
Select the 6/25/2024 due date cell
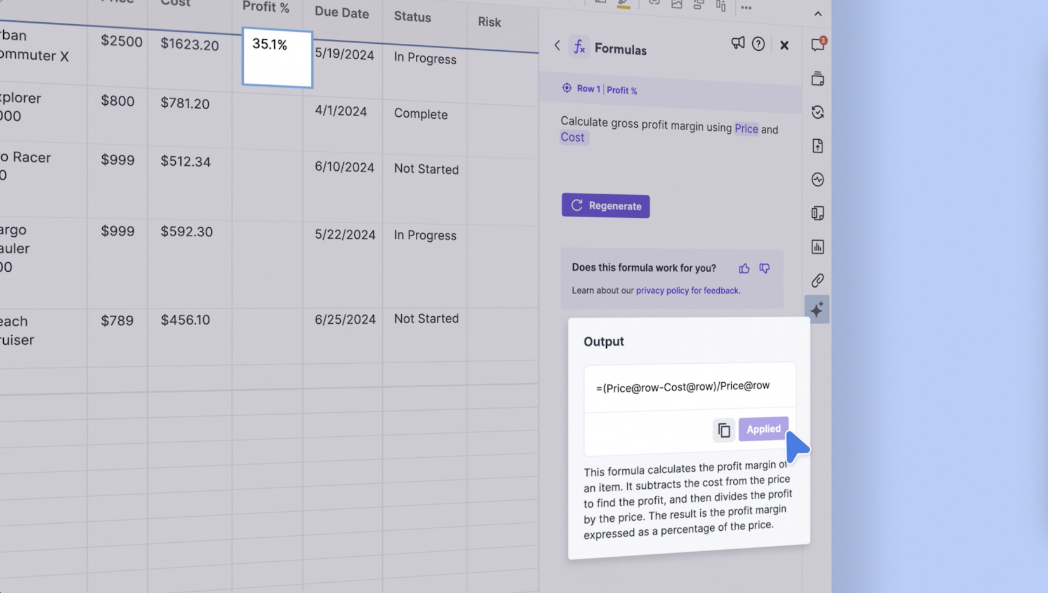tap(343, 337)
